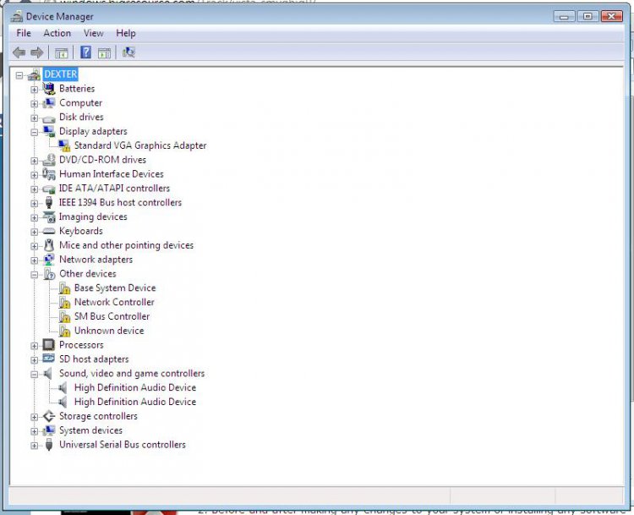Select the first High Definition Audio Device
Screen dimensions: 634x515
(135, 387)
